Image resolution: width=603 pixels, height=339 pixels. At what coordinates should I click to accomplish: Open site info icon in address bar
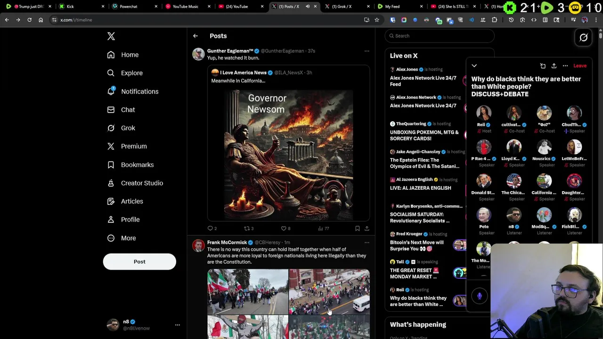coord(54,20)
